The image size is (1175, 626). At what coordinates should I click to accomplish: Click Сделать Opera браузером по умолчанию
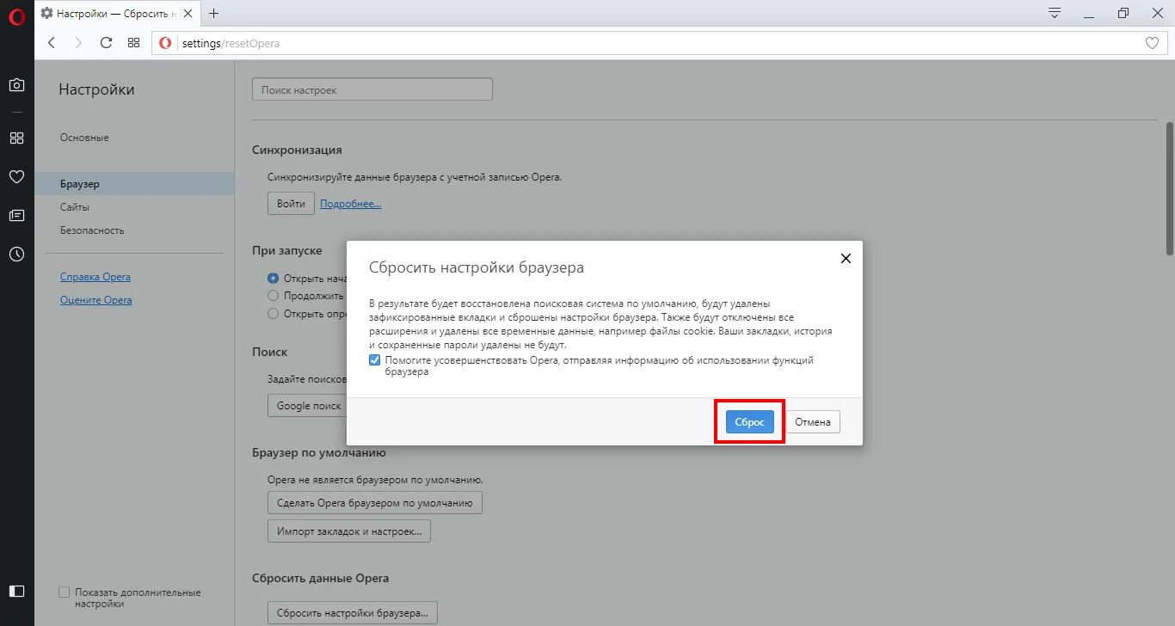coord(375,503)
